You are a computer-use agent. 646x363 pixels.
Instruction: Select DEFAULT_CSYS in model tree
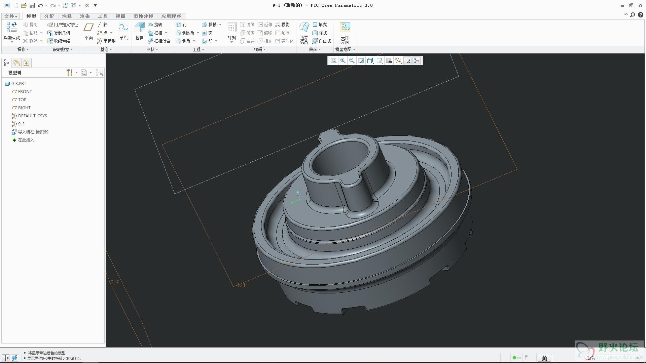[x=29, y=116]
